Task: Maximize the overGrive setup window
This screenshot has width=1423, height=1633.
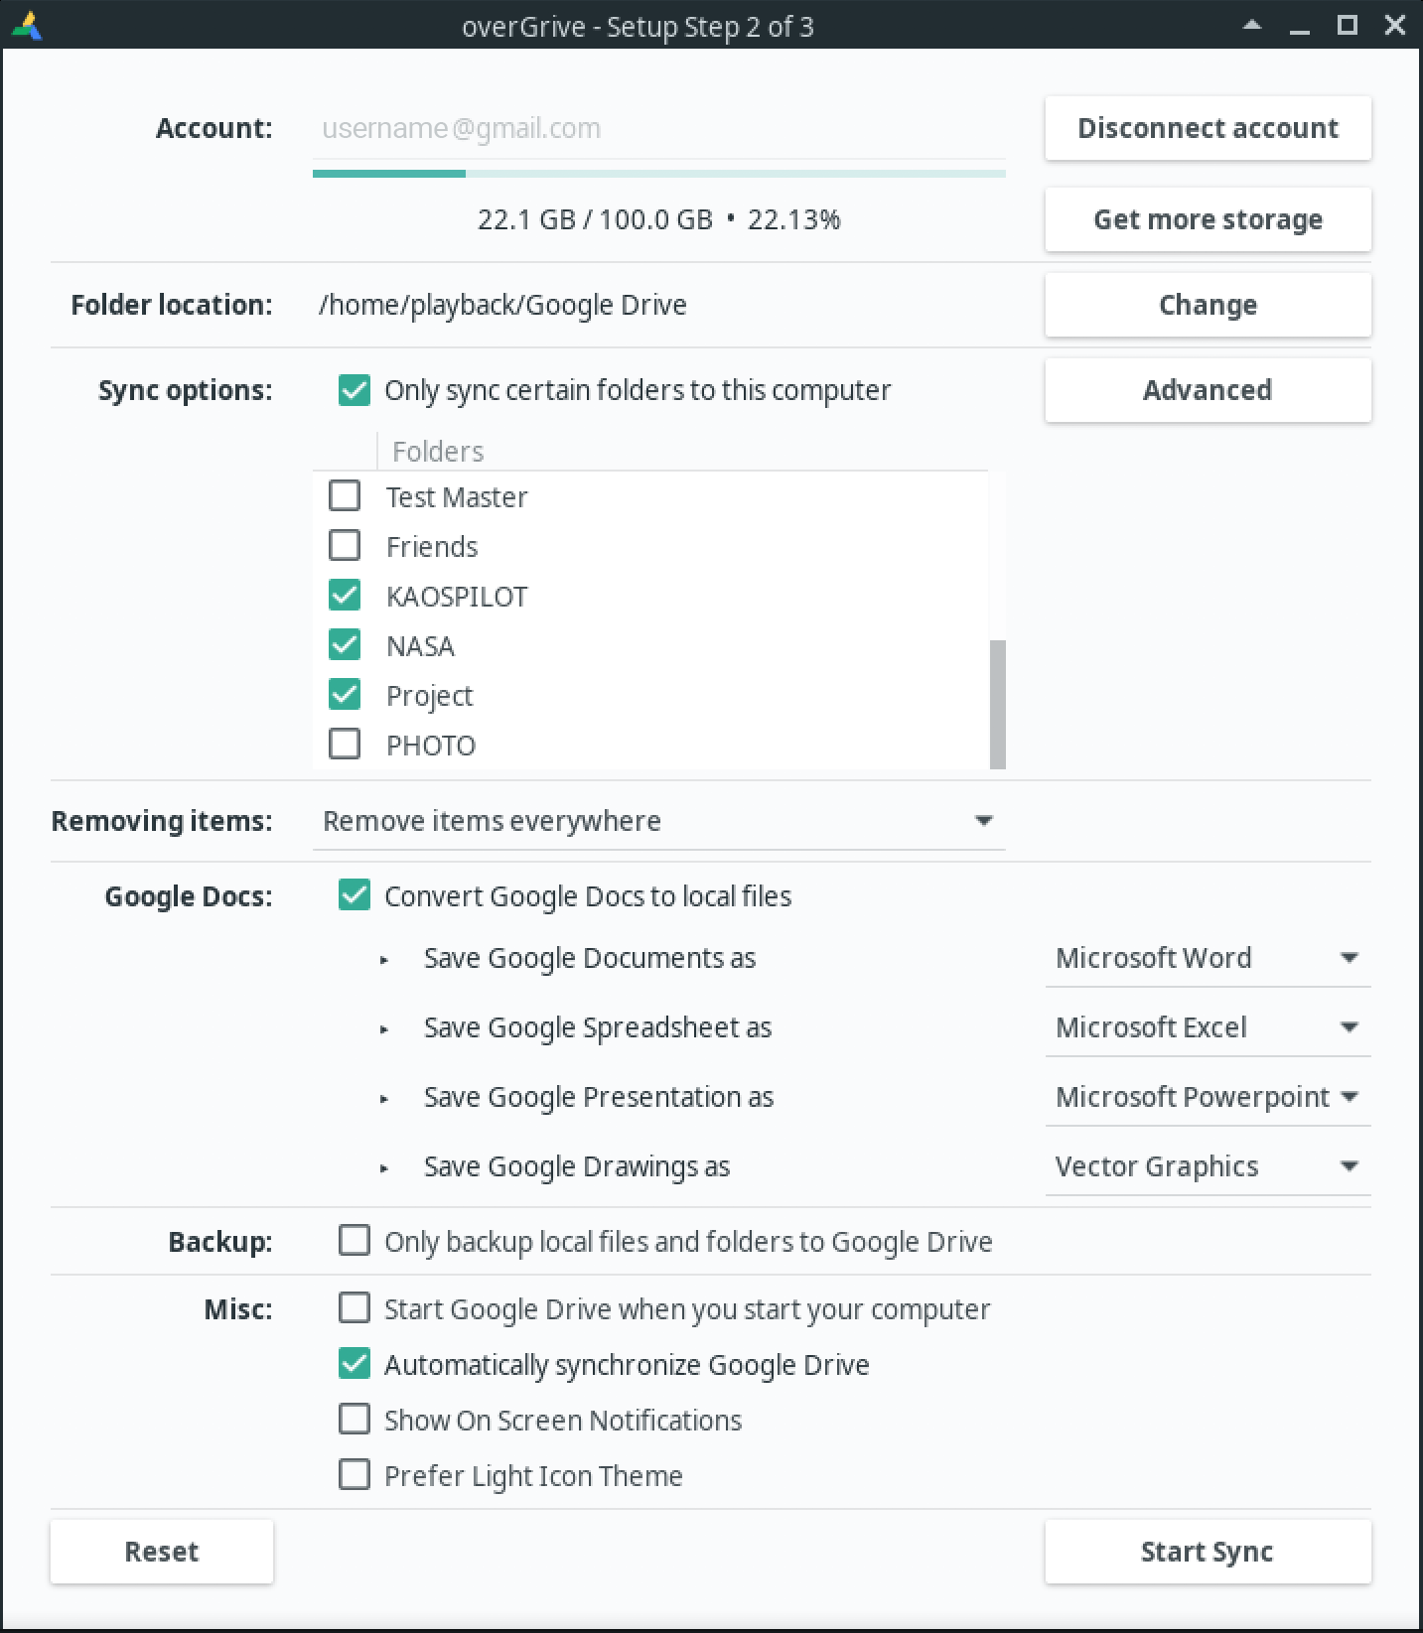Action: 1348,26
